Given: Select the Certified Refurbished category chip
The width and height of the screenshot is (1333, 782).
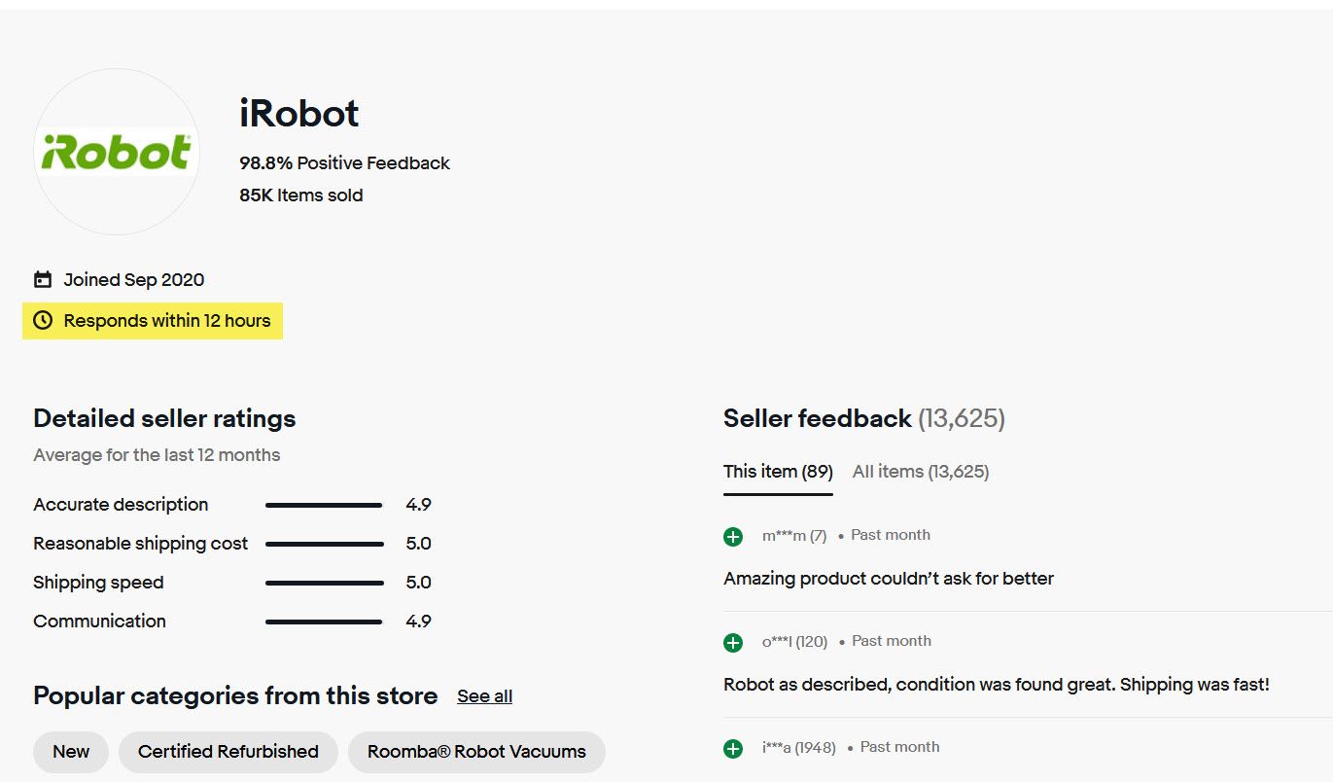Looking at the screenshot, I should pos(228,752).
